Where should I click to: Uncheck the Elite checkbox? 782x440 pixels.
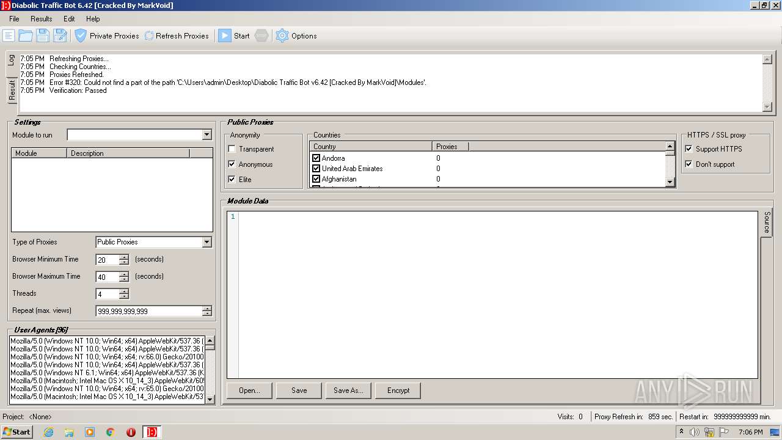point(232,180)
